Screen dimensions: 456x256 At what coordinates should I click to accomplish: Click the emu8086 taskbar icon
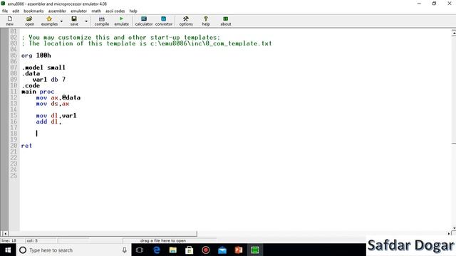255,250
